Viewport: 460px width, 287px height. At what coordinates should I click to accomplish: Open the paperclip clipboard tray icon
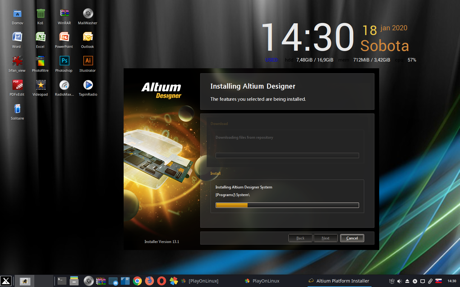pyautogui.click(x=430, y=281)
